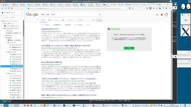Viewport: 191px width, 107px height.
Task: Click the Google logo
Action: tap(32, 15)
